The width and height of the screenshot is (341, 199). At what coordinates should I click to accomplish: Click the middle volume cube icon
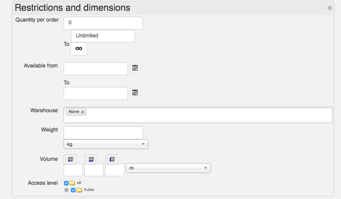coord(91,159)
